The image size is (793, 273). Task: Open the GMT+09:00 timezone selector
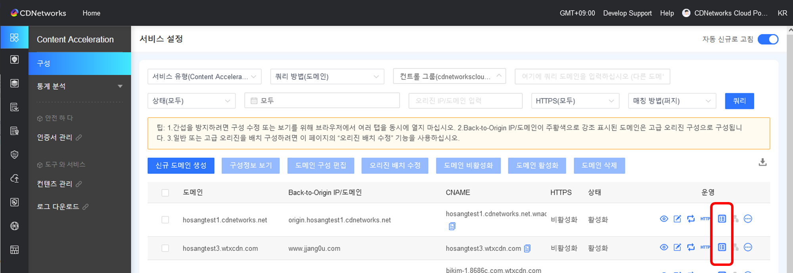pos(577,13)
